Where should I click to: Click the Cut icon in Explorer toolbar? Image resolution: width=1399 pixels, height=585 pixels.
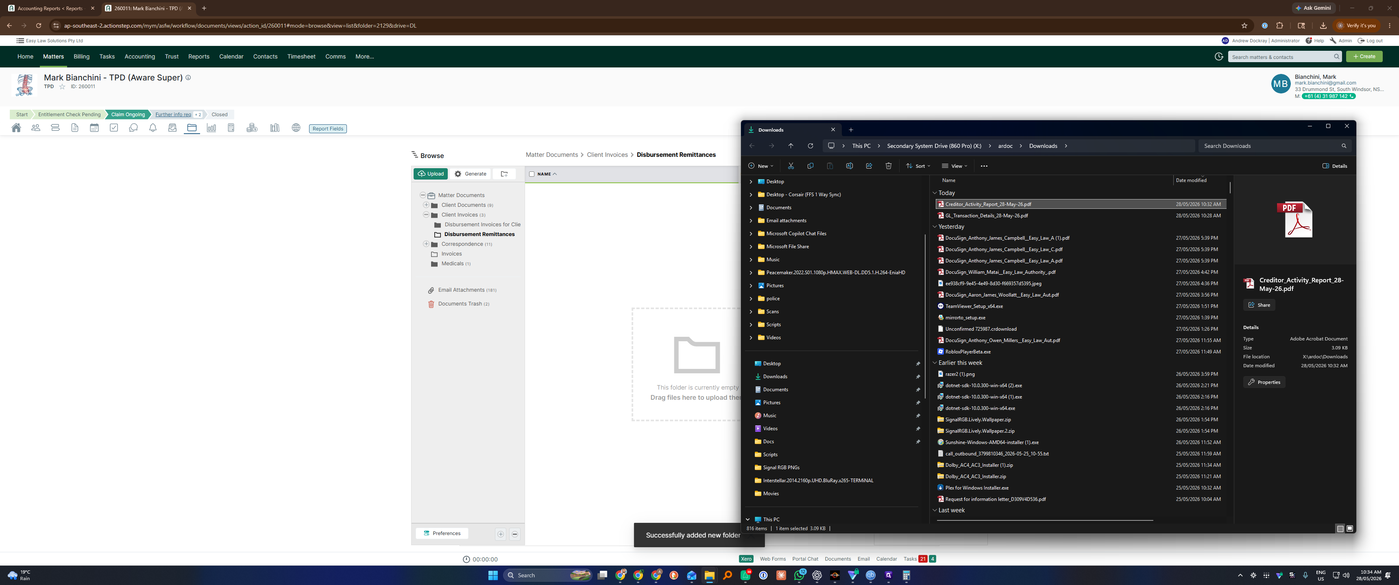pos(791,166)
